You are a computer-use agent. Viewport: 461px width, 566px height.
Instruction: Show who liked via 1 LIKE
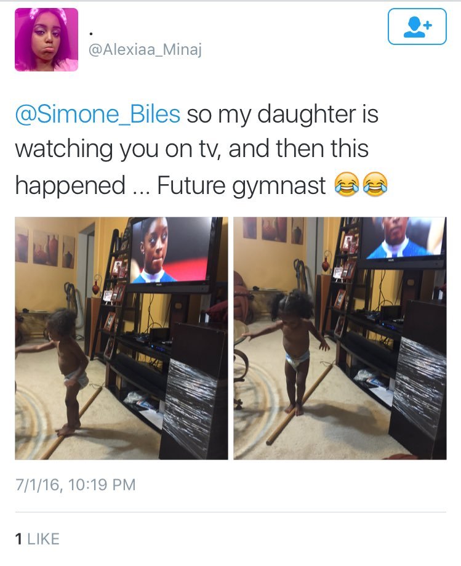point(37,538)
